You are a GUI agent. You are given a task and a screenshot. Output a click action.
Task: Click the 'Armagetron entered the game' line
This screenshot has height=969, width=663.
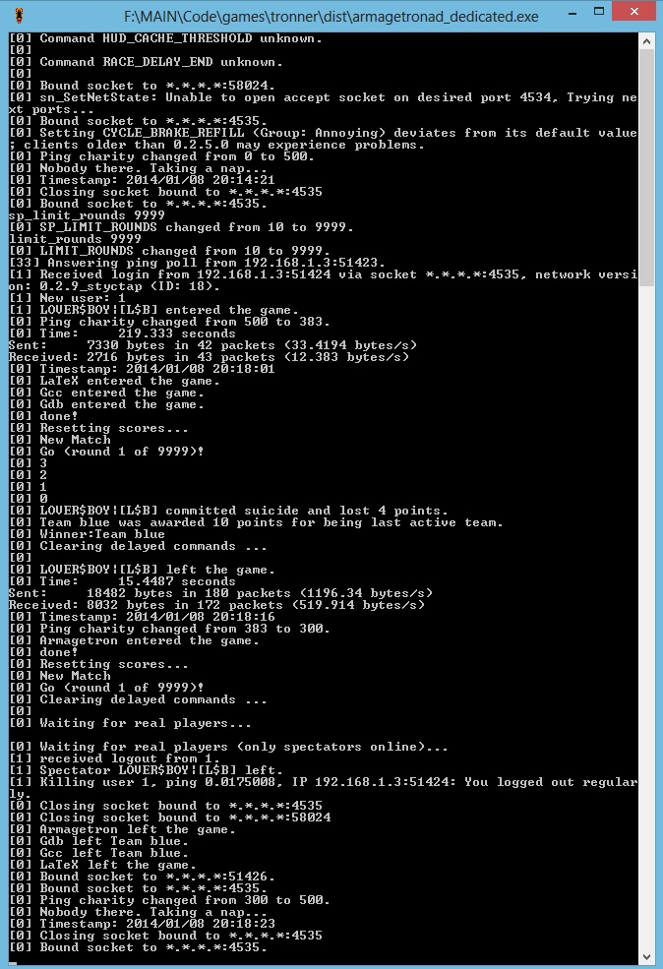(x=134, y=640)
